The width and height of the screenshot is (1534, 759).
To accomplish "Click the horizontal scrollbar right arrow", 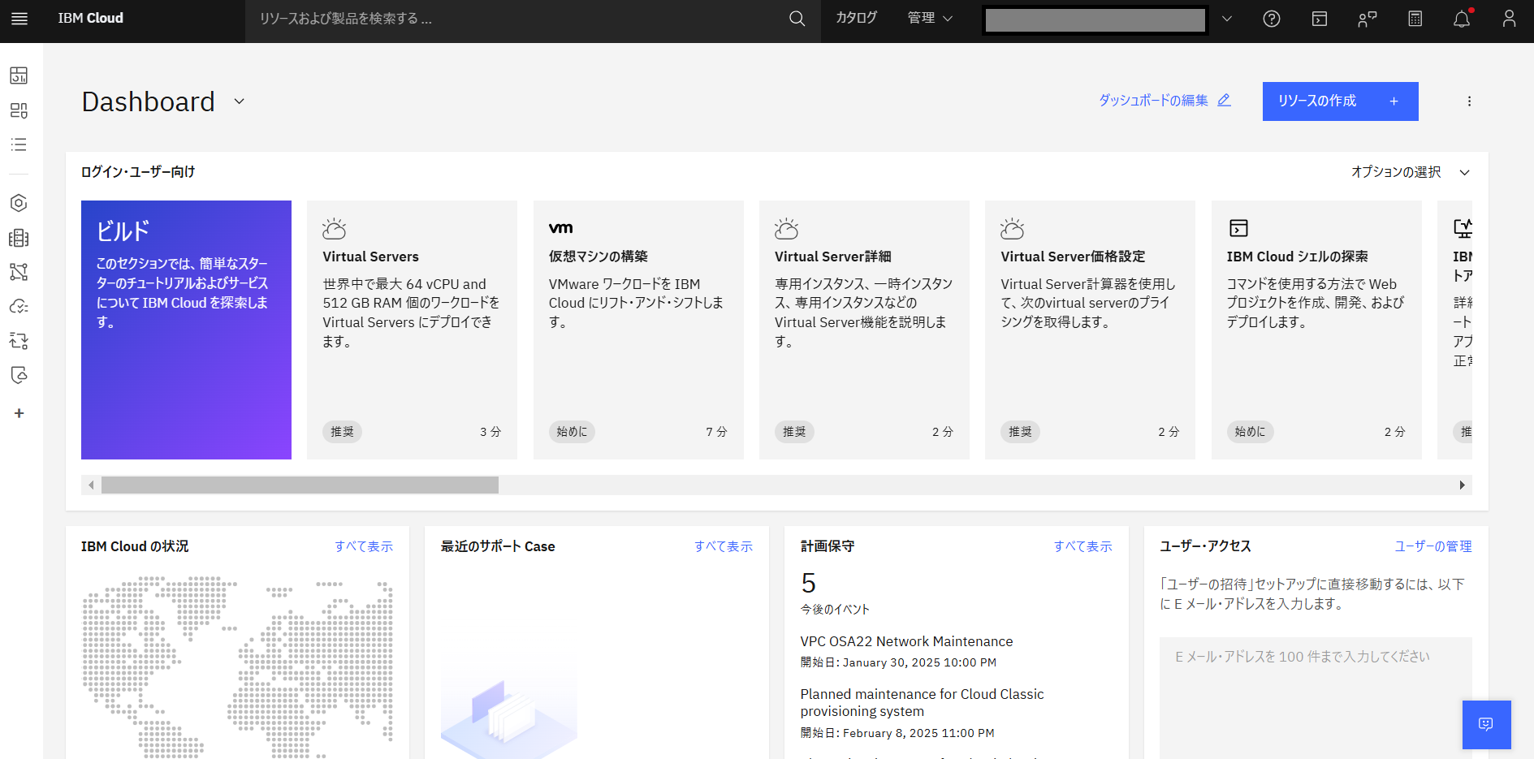I will (x=1462, y=485).
